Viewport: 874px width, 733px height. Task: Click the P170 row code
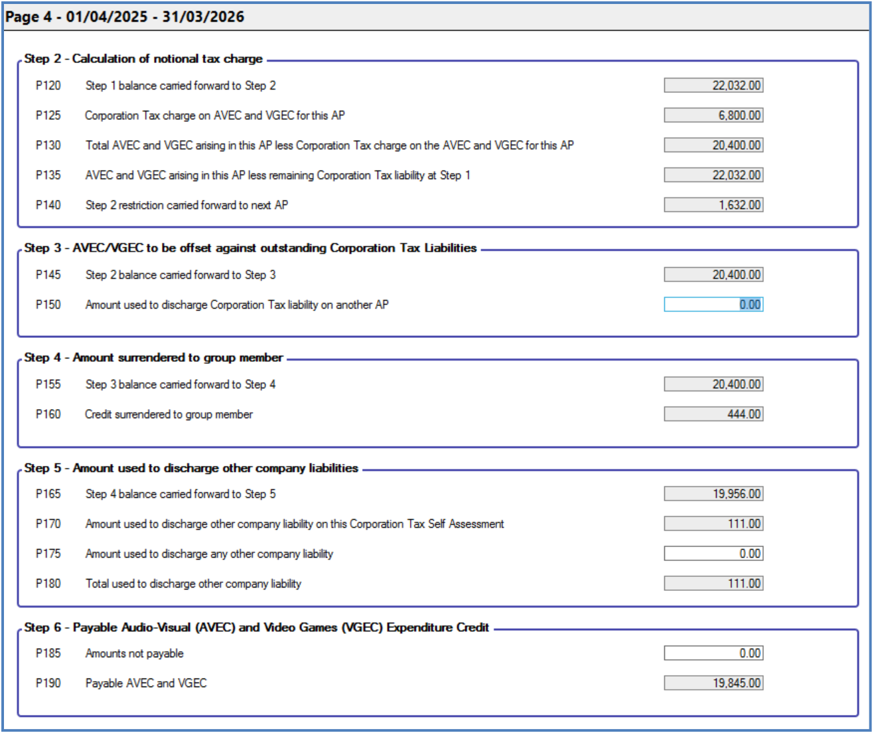(48, 524)
